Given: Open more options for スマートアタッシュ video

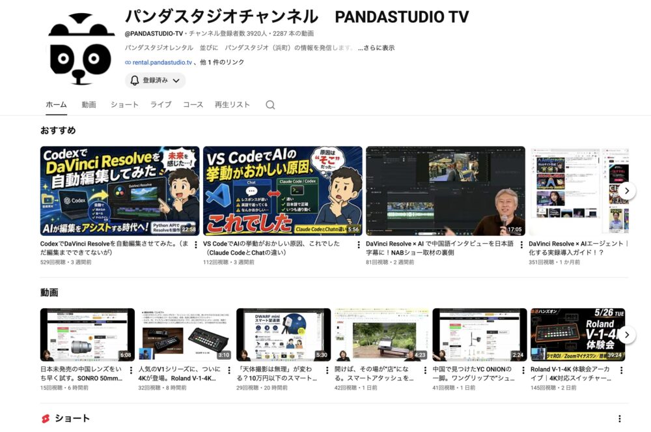Looking at the screenshot, I should pos(425,370).
